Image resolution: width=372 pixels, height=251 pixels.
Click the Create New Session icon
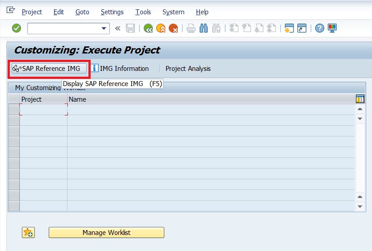(x=289, y=28)
